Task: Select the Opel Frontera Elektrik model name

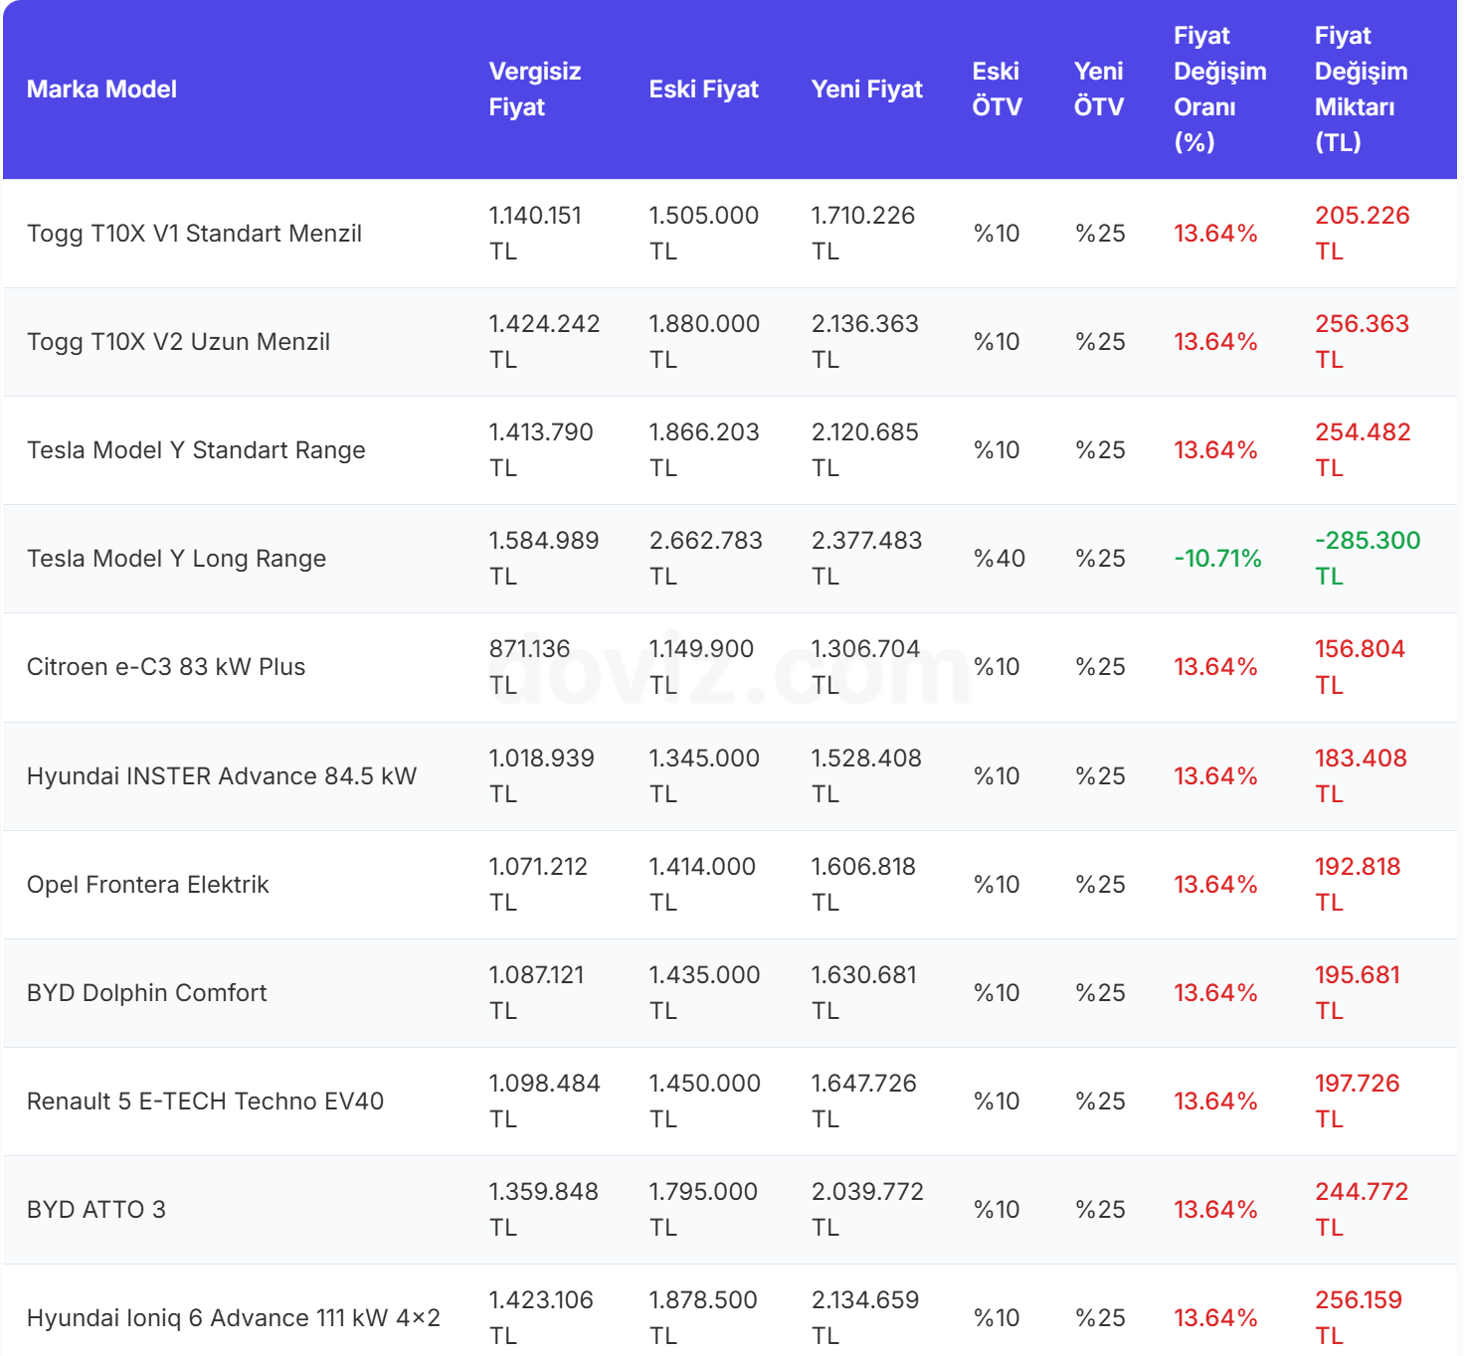Action: [148, 885]
